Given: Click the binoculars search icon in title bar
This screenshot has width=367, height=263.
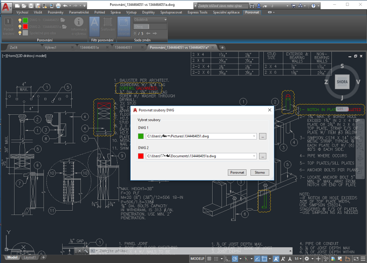Looking at the screenshot, I should pyautogui.click(x=252, y=5).
